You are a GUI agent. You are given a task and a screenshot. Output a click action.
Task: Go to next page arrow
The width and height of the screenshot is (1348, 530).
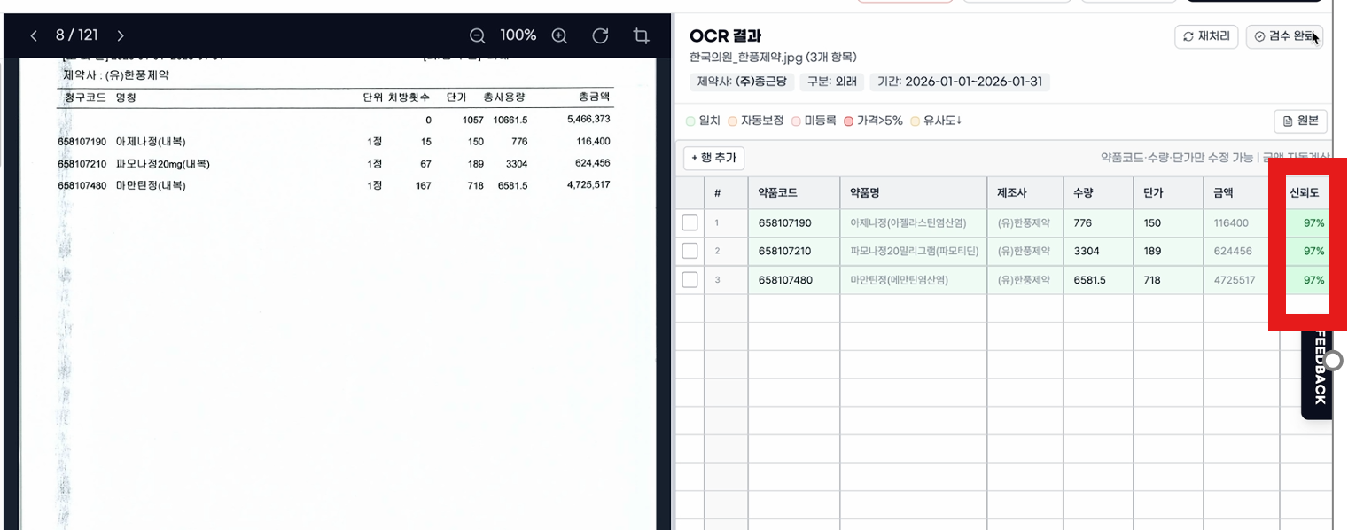(x=121, y=36)
